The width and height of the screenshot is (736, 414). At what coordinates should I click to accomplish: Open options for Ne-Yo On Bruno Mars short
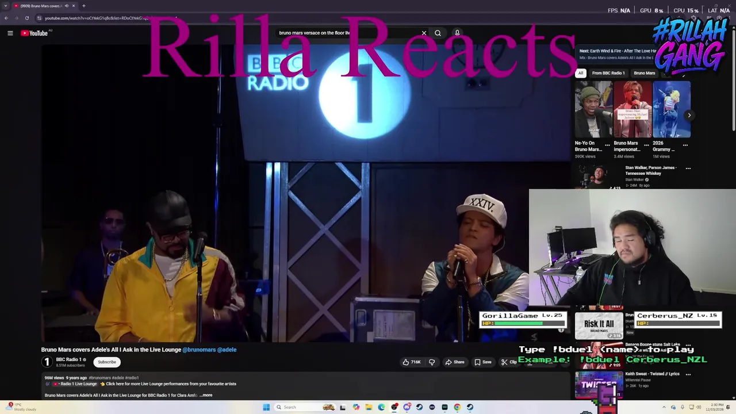607,145
